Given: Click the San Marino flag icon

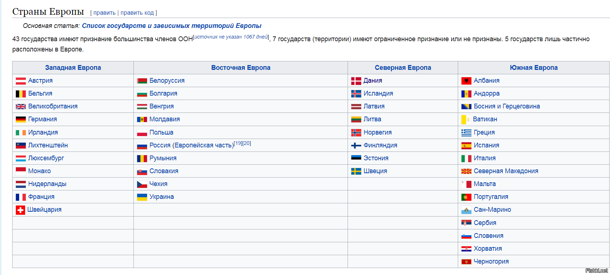Looking at the screenshot, I should point(466,210).
